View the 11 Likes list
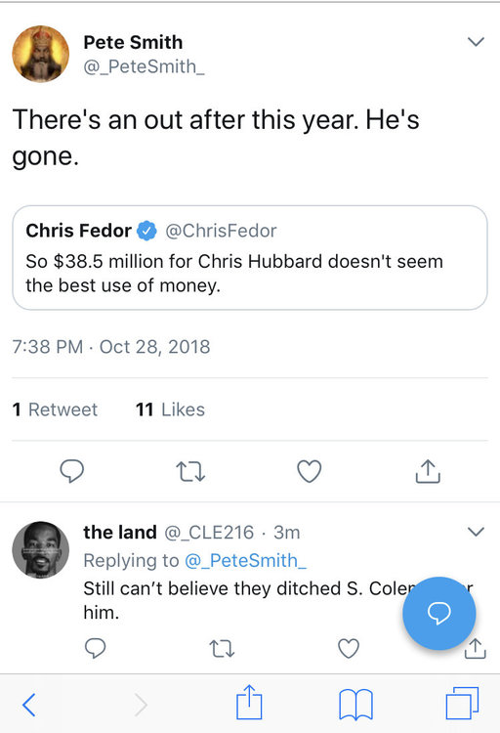Image resolution: width=500 pixels, height=733 pixels. [170, 410]
